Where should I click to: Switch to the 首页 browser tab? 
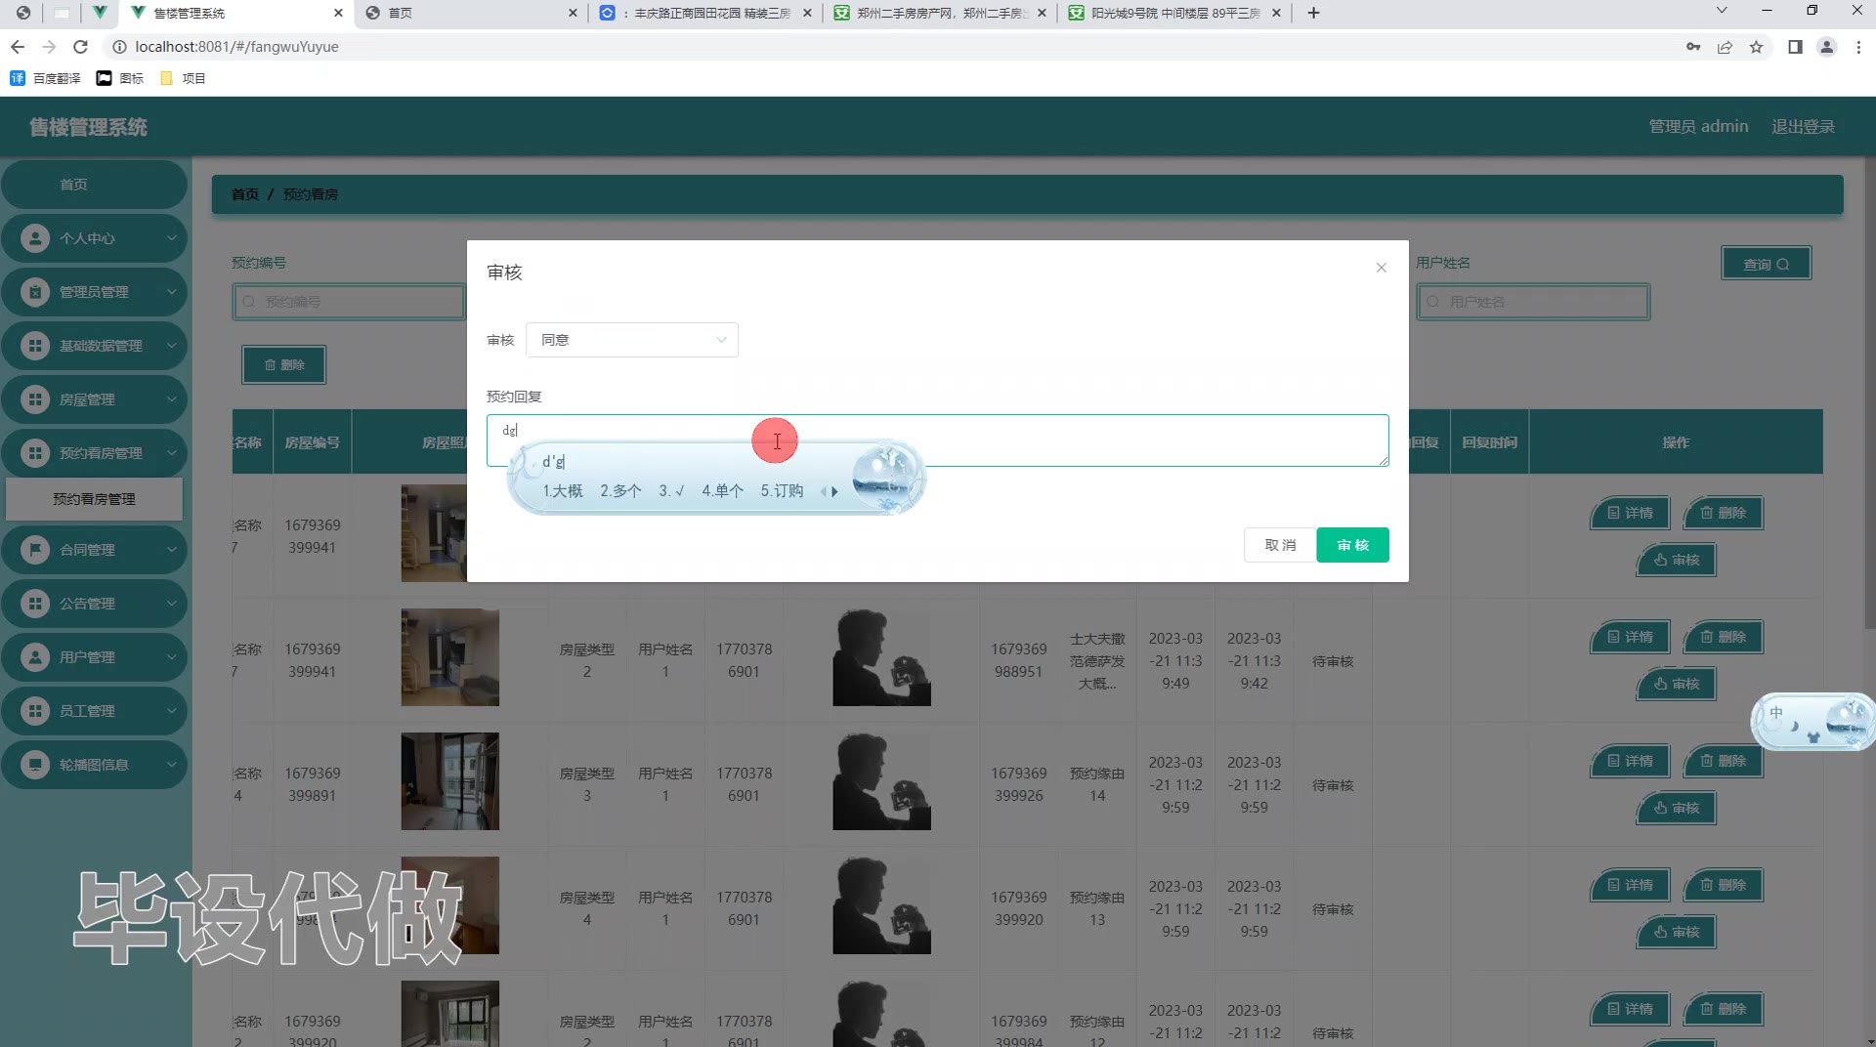469,13
